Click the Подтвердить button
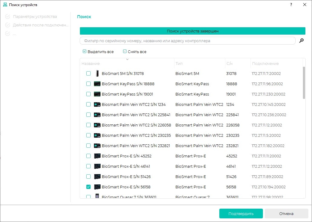Screen dimensions: 312x222 pyautogui.click(x=241, y=214)
